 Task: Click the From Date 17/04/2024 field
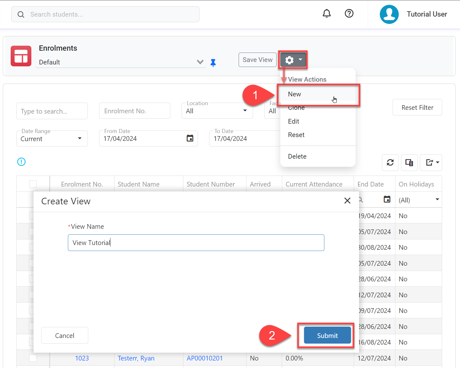(148, 138)
